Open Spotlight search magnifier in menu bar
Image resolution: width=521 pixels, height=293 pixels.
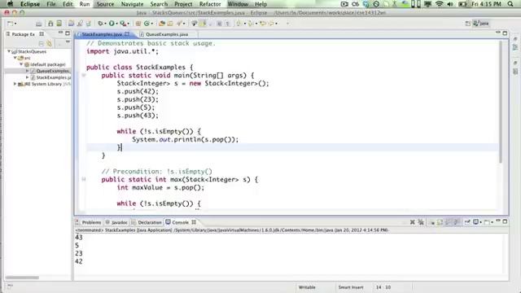point(510,4)
